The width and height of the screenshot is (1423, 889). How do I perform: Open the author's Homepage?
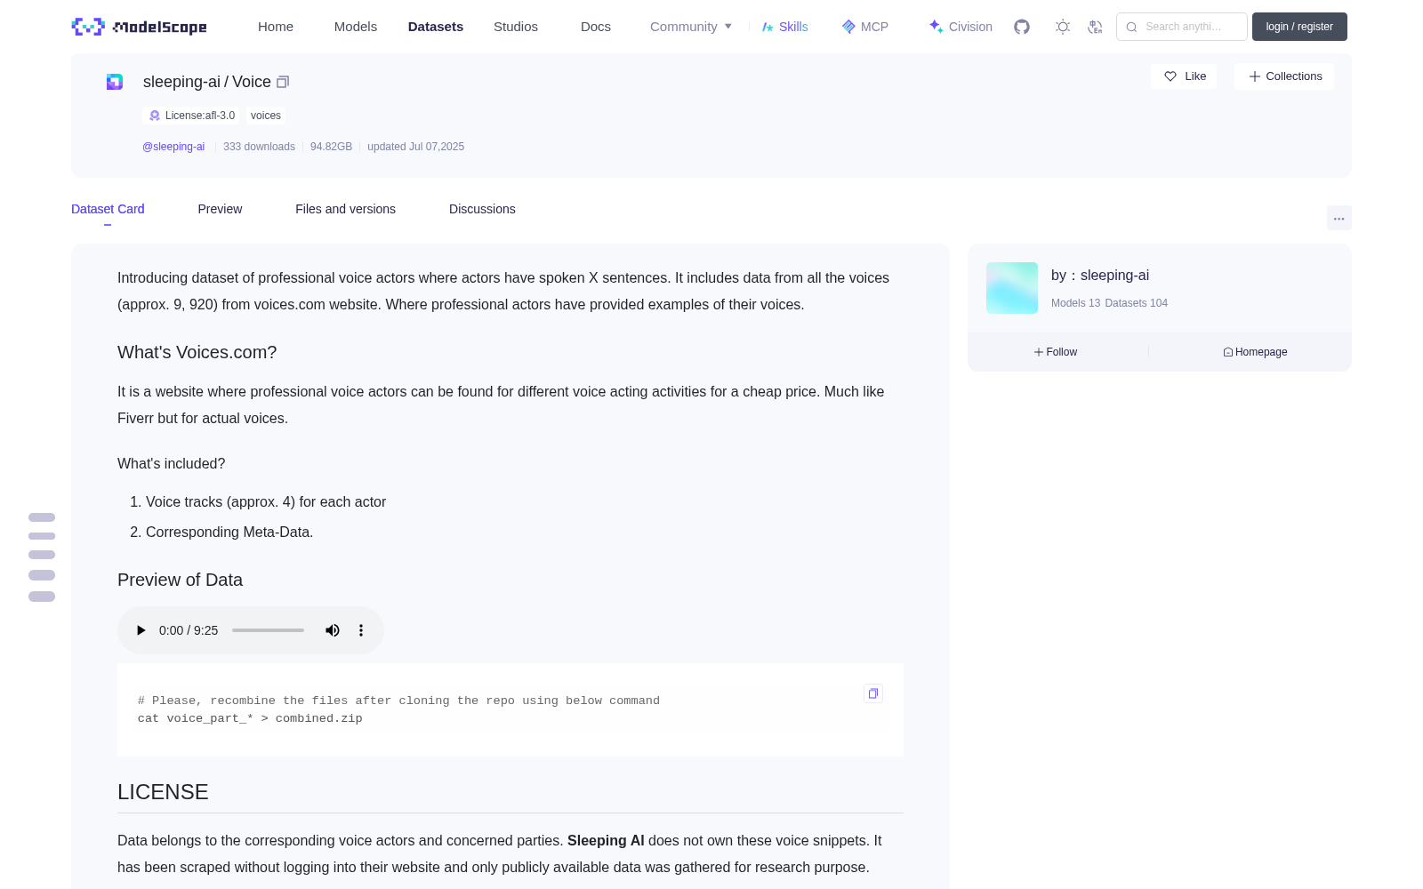click(x=1255, y=352)
